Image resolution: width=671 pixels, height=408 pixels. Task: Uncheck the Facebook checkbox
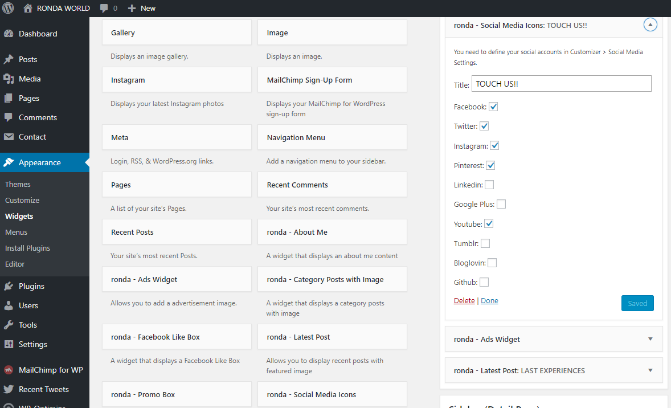(493, 107)
